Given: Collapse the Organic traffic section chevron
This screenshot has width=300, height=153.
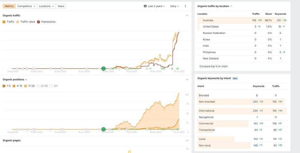Looking at the screenshot, I should click(x=187, y=15).
